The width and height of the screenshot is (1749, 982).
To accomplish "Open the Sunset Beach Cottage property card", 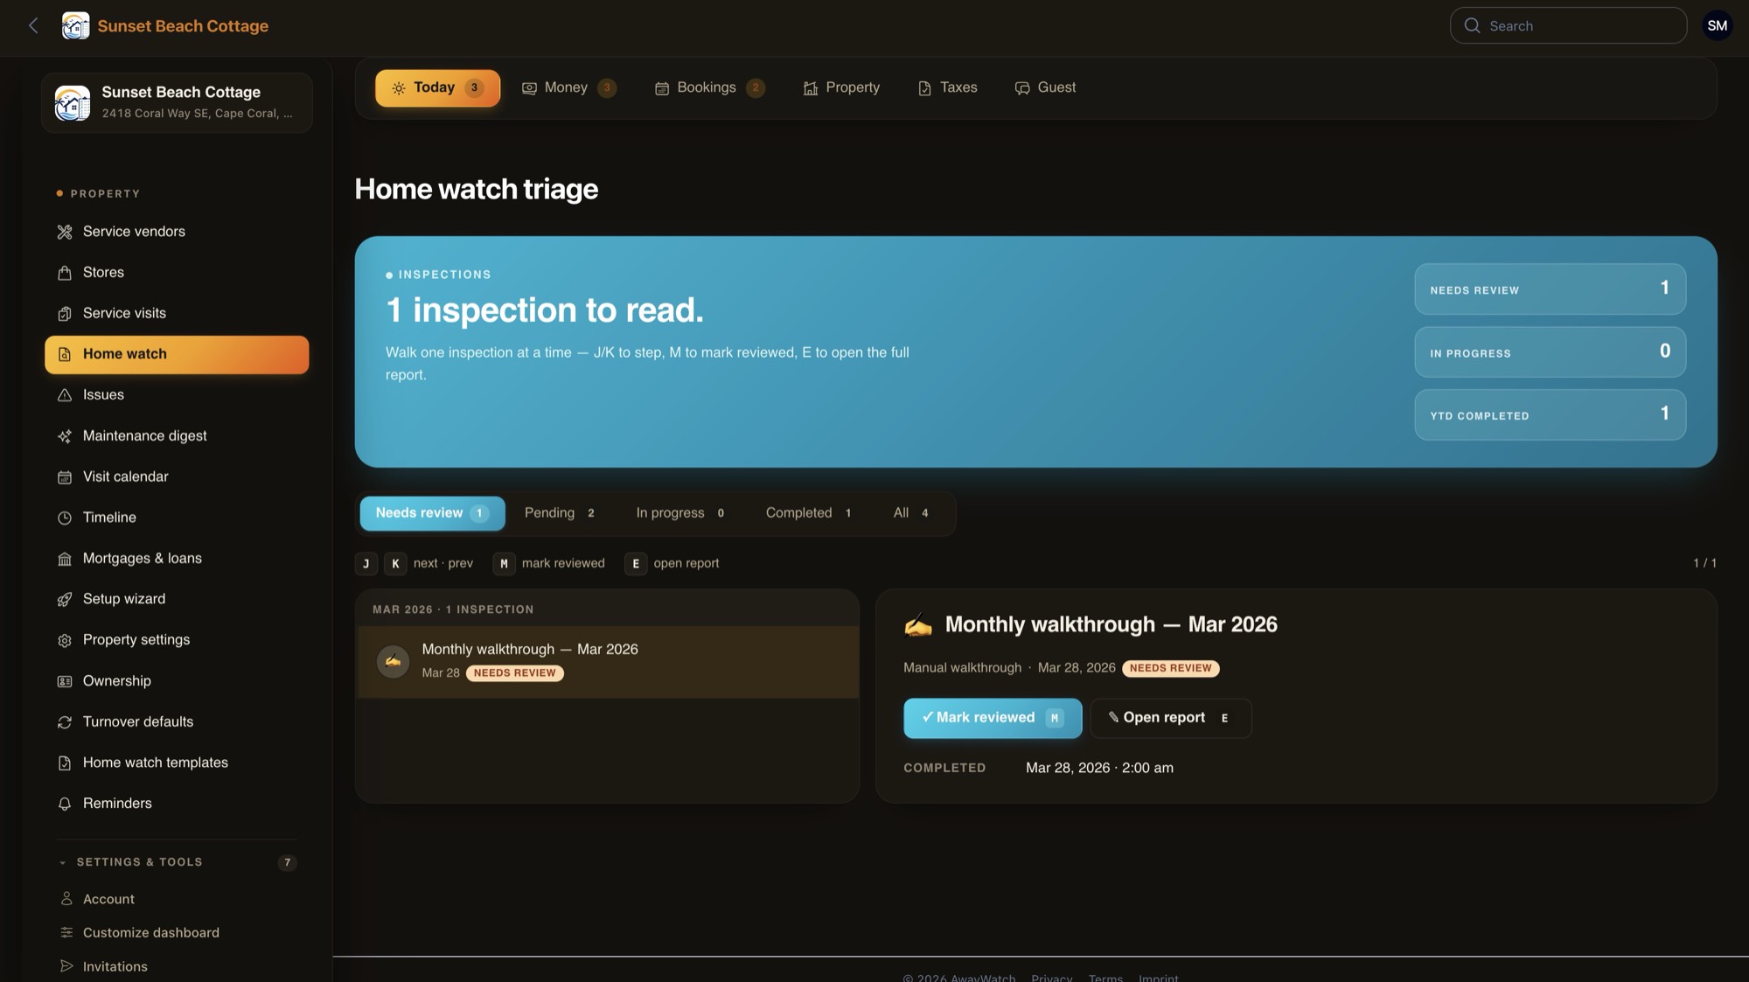I will 177,102.
